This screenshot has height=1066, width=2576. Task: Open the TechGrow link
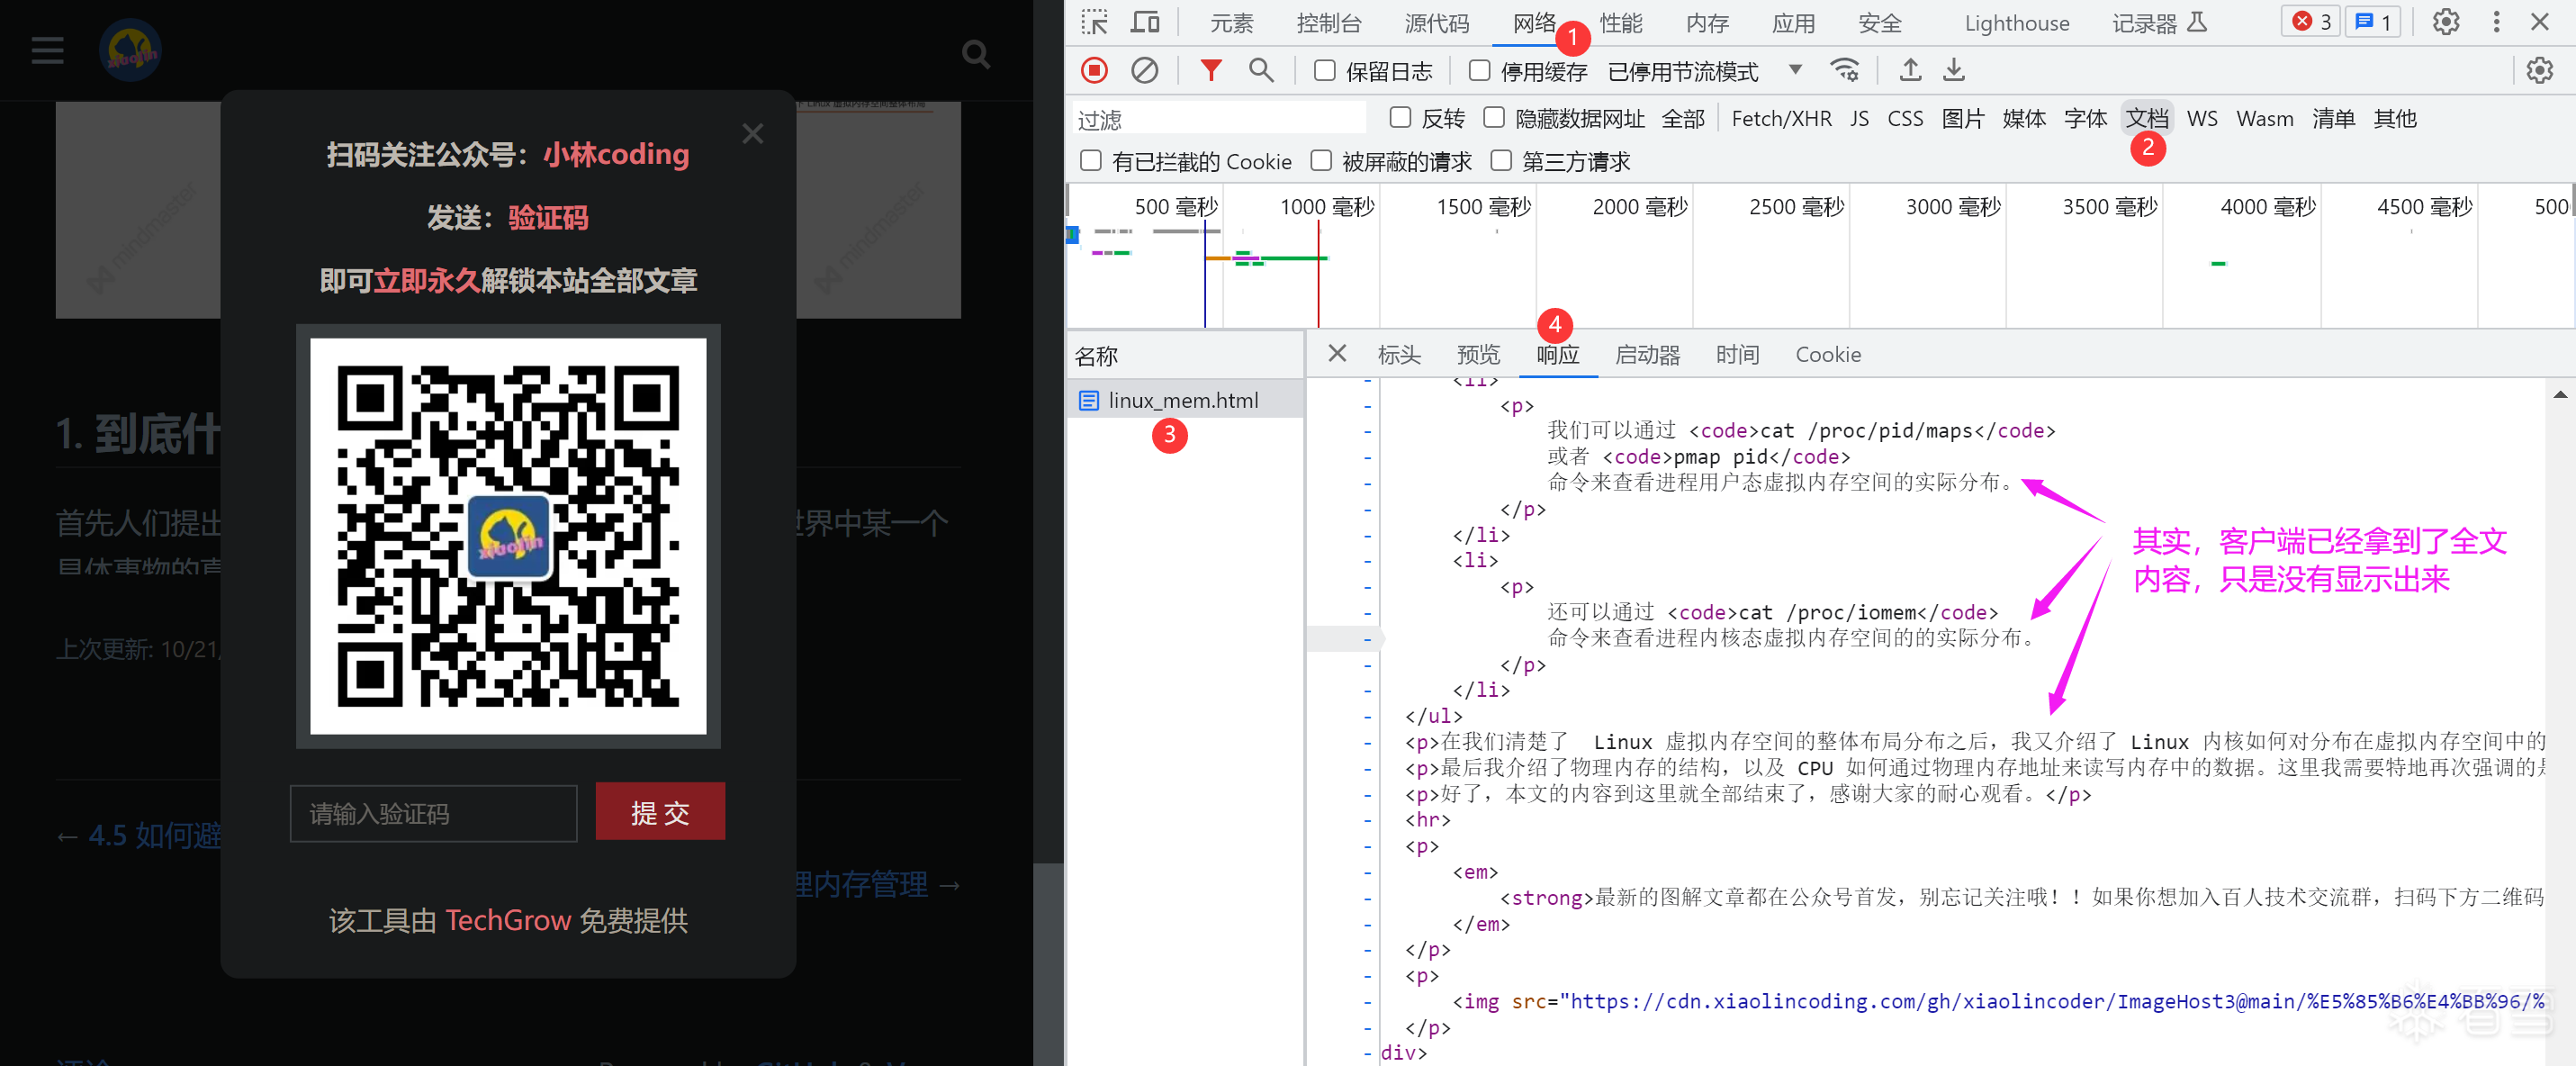507,920
